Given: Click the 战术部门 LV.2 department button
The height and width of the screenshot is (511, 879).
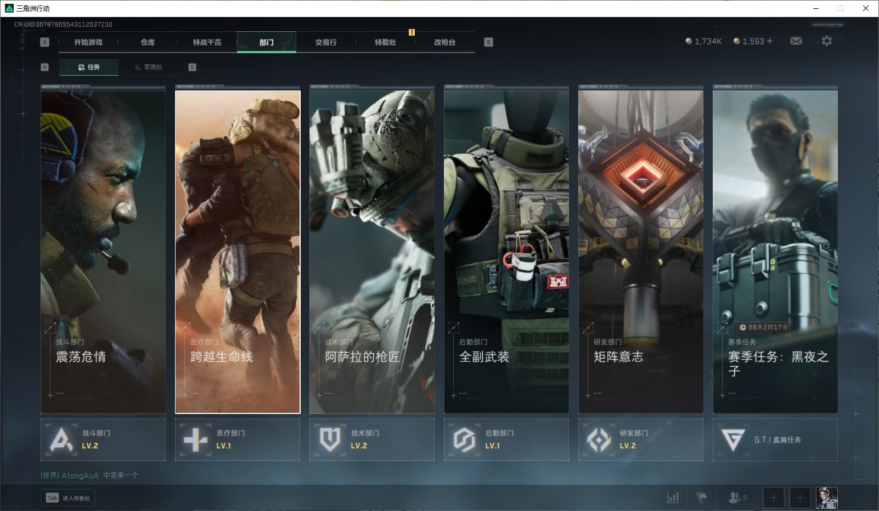Looking at the screenshot, I should [x=372, y=440].
